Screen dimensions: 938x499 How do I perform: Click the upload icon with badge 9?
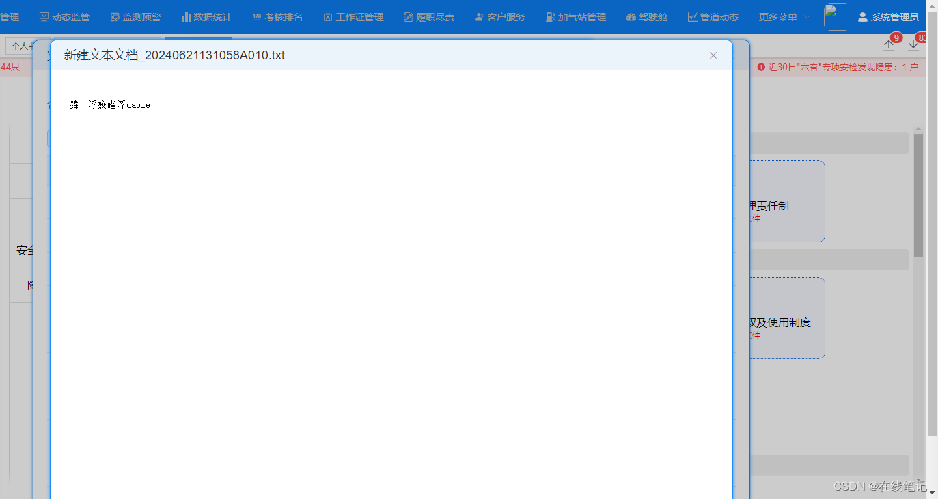click(x=889, y=45)
